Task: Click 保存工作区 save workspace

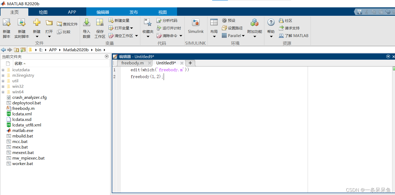Action: 100,28
